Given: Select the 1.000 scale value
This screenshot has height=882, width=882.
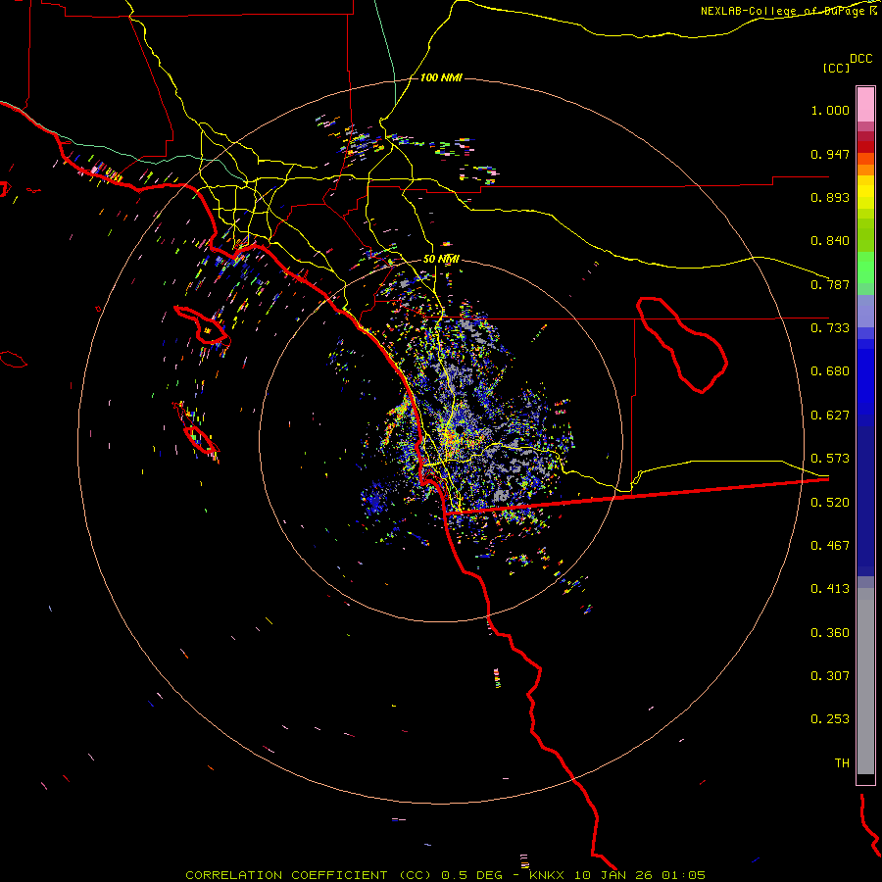Looking at the screenshot, I should pos(830,110).
